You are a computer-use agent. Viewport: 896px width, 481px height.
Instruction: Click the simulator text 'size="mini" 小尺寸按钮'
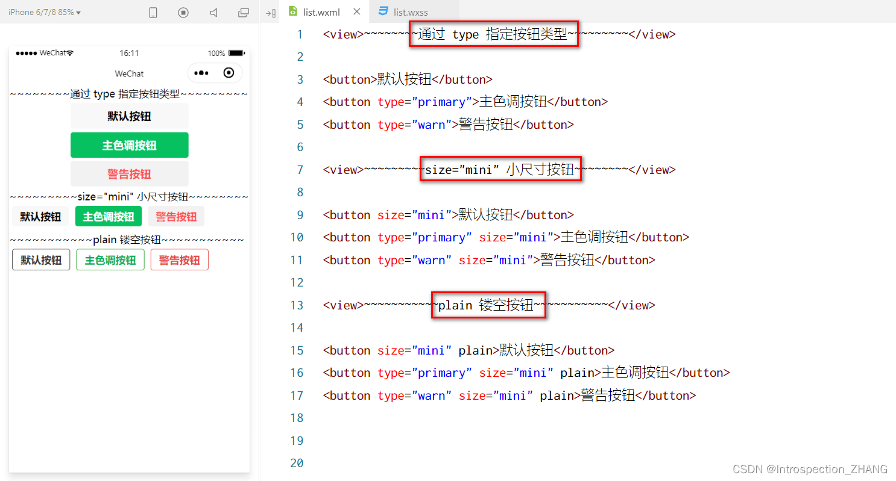133,197
